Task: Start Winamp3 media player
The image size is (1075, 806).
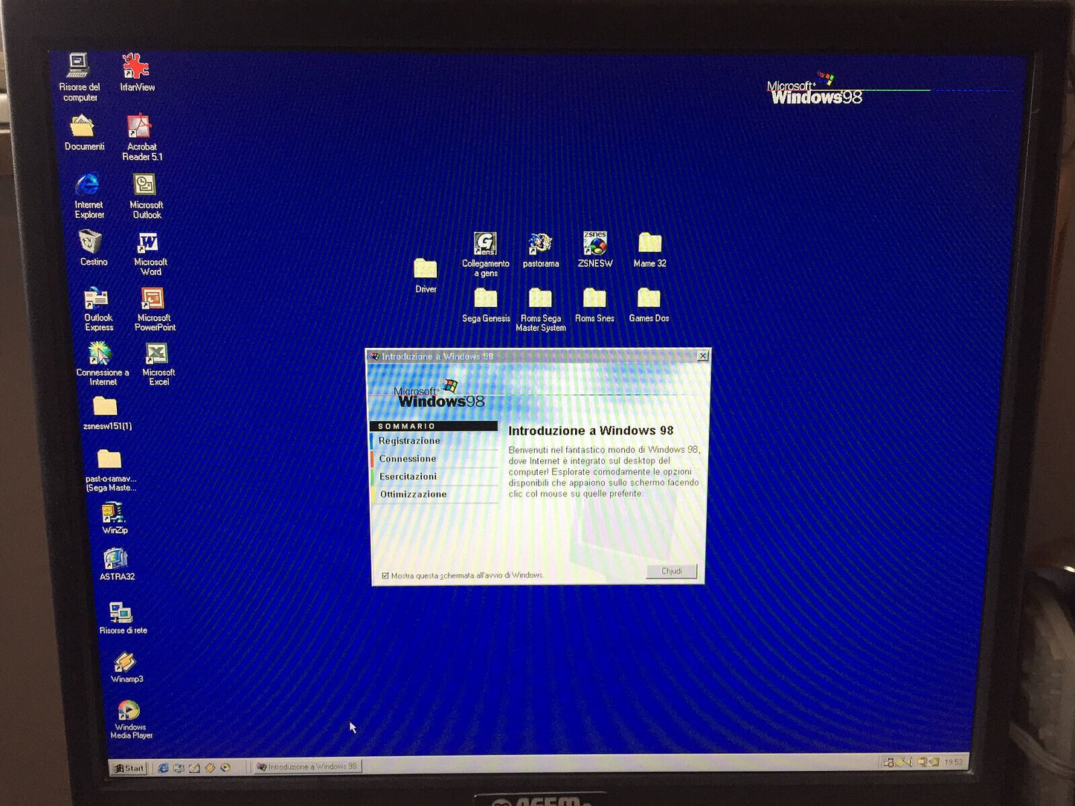Action: 126,660
